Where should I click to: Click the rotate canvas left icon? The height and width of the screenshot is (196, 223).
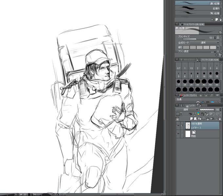coord(53,194)
